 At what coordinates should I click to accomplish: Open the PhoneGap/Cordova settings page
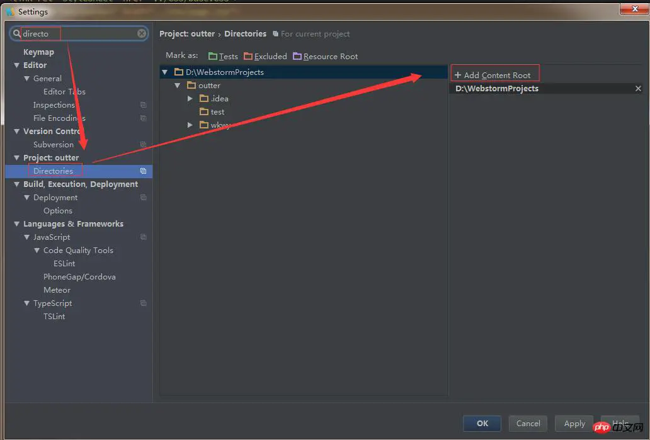click(x=79, y=277)
